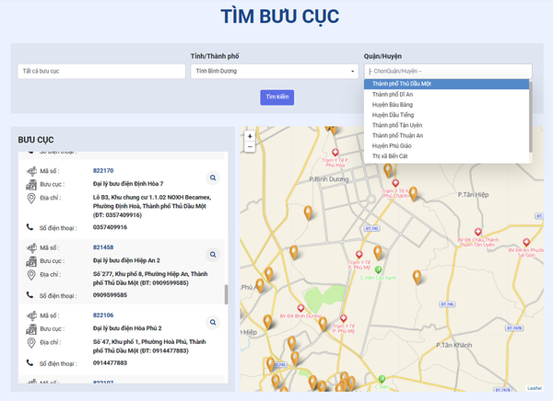Select Thành phố Thuận An option
The height and width of the screenshot is (401, 553).
tap(446, 135)
